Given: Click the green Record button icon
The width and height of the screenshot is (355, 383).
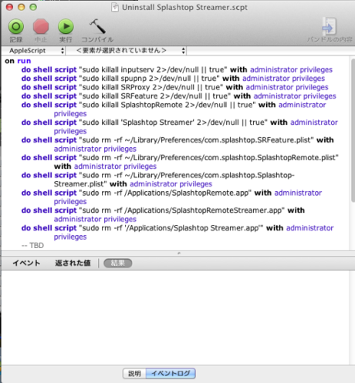Looking at the screenshot, I should point(16,26).
